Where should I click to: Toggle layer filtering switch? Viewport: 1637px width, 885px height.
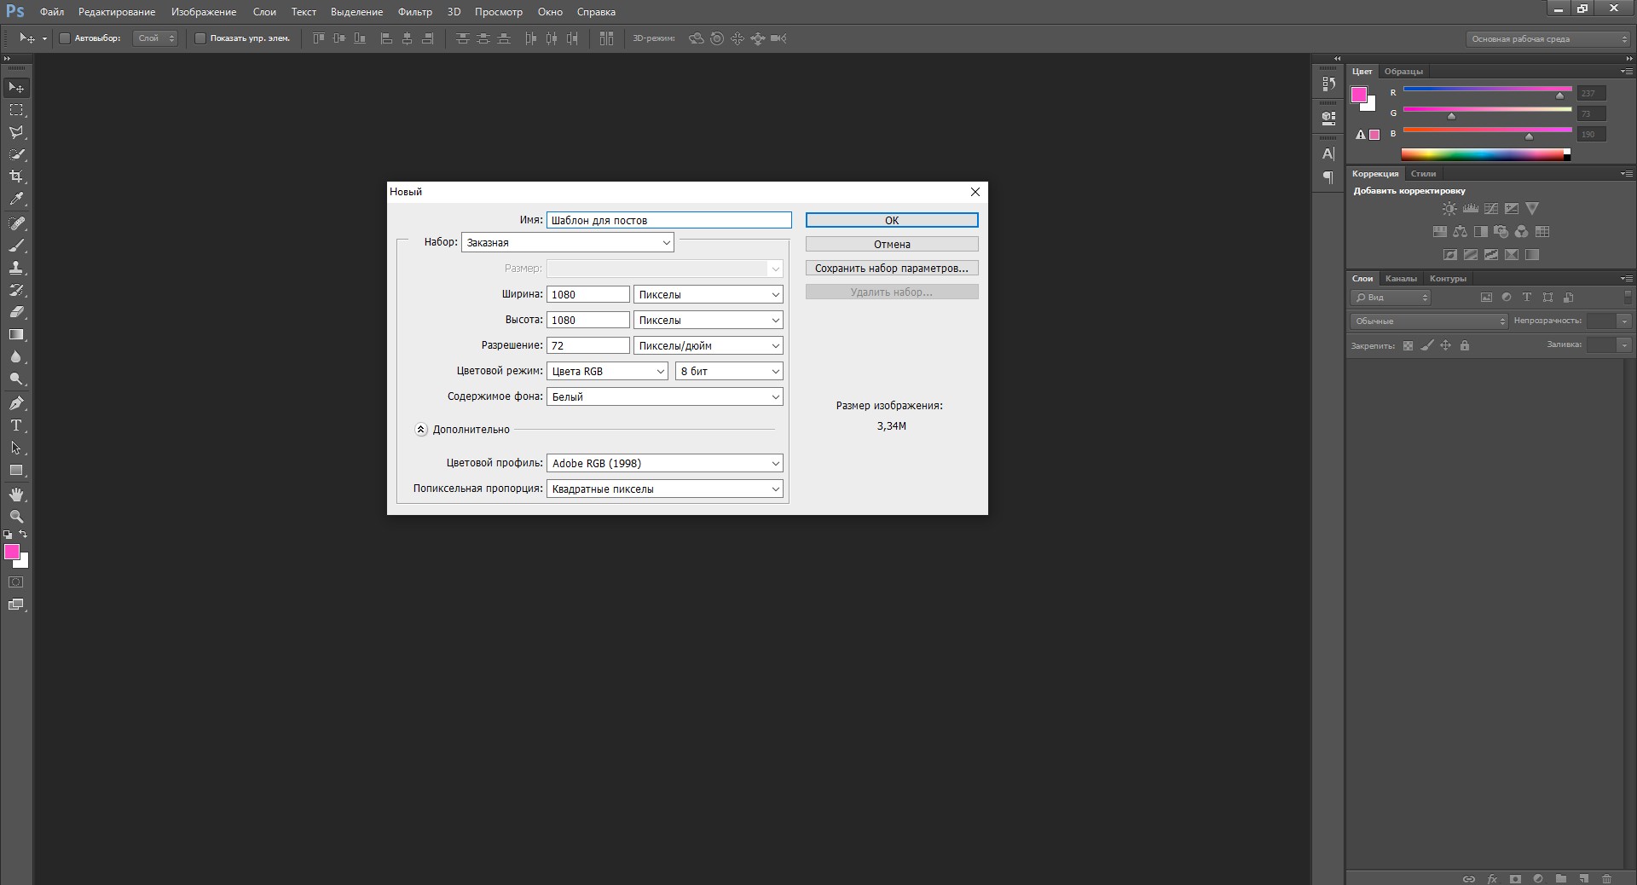pyautogui.click(x=1628, y=297)
